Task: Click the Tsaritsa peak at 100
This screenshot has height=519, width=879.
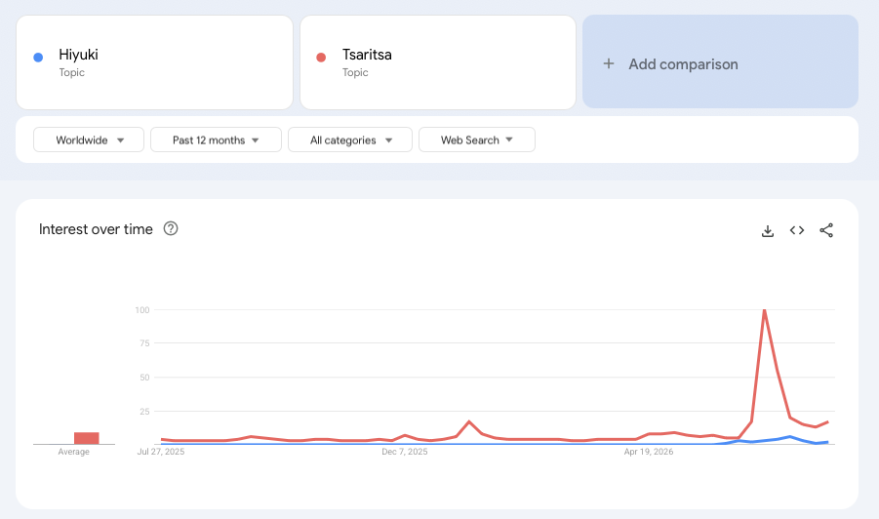Action: pyautogui.click(x=764, y=310)
